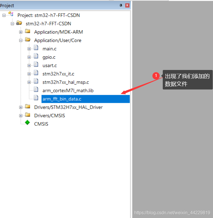Select the stm32-h7-FFT-CSDN target label

pyautogui.click(x=49, y=24)
